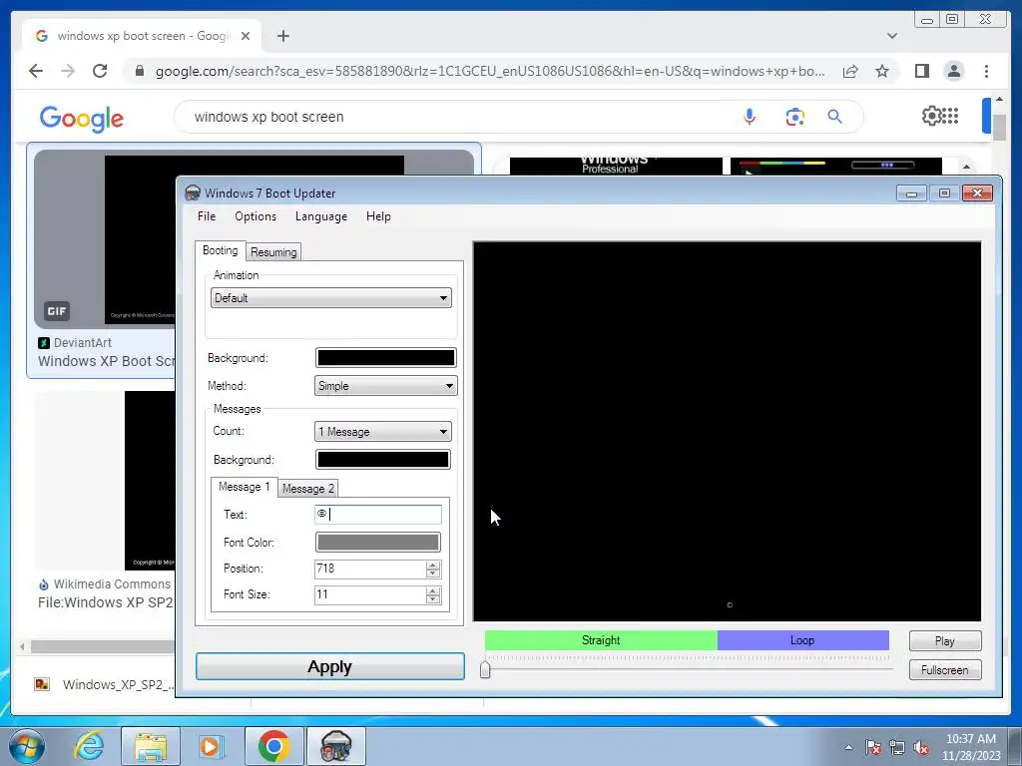
Task: Open Chrome tab search chevron
Action: 891,36
